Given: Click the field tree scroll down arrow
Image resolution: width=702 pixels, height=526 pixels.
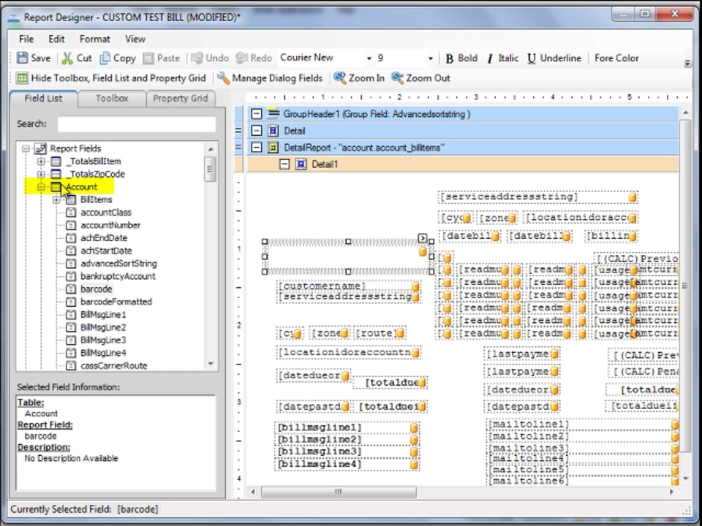Looking at the screenshot, I should [211, 364].
